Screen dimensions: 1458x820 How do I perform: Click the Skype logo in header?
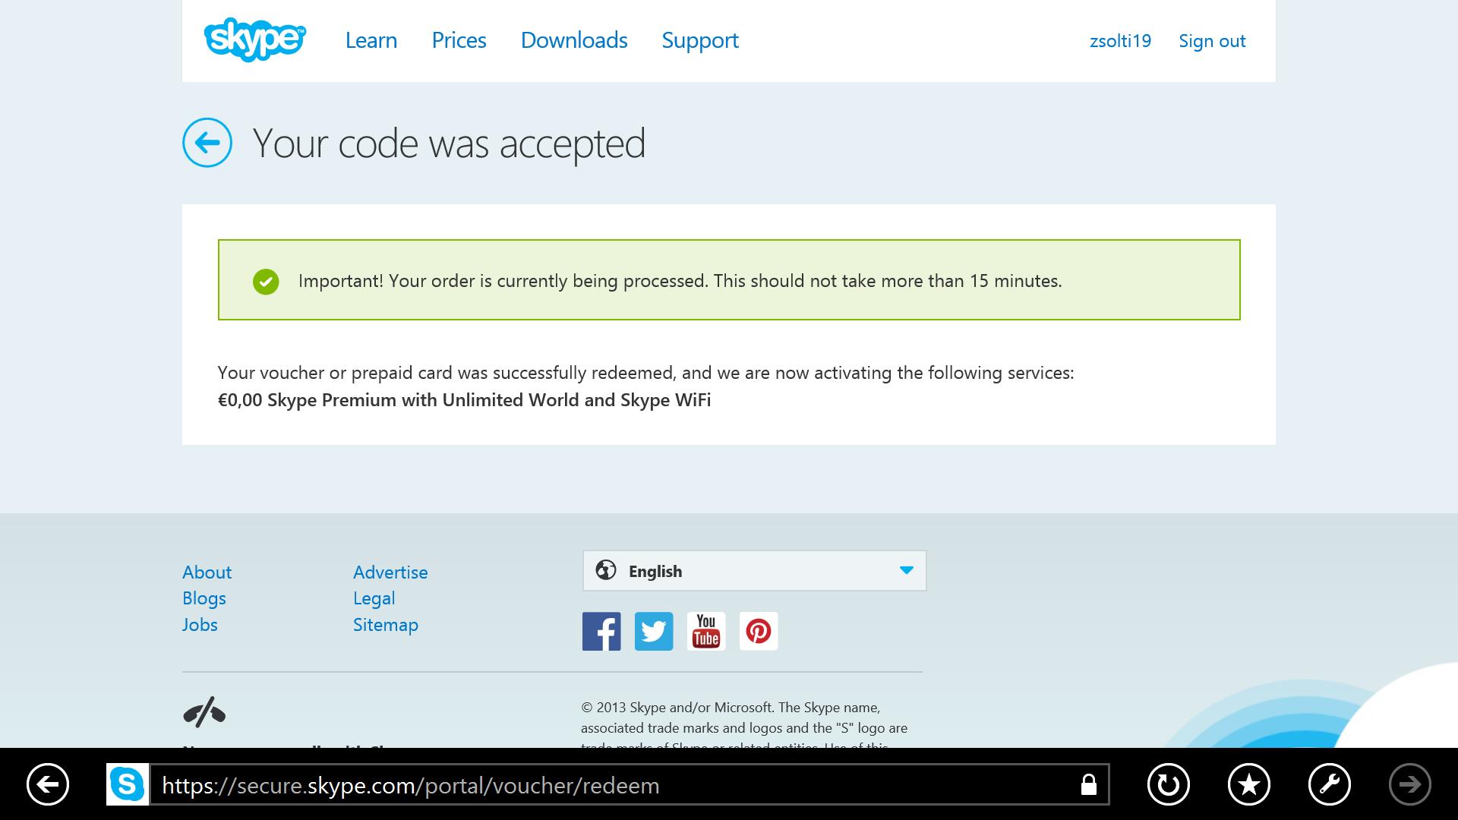254,39
